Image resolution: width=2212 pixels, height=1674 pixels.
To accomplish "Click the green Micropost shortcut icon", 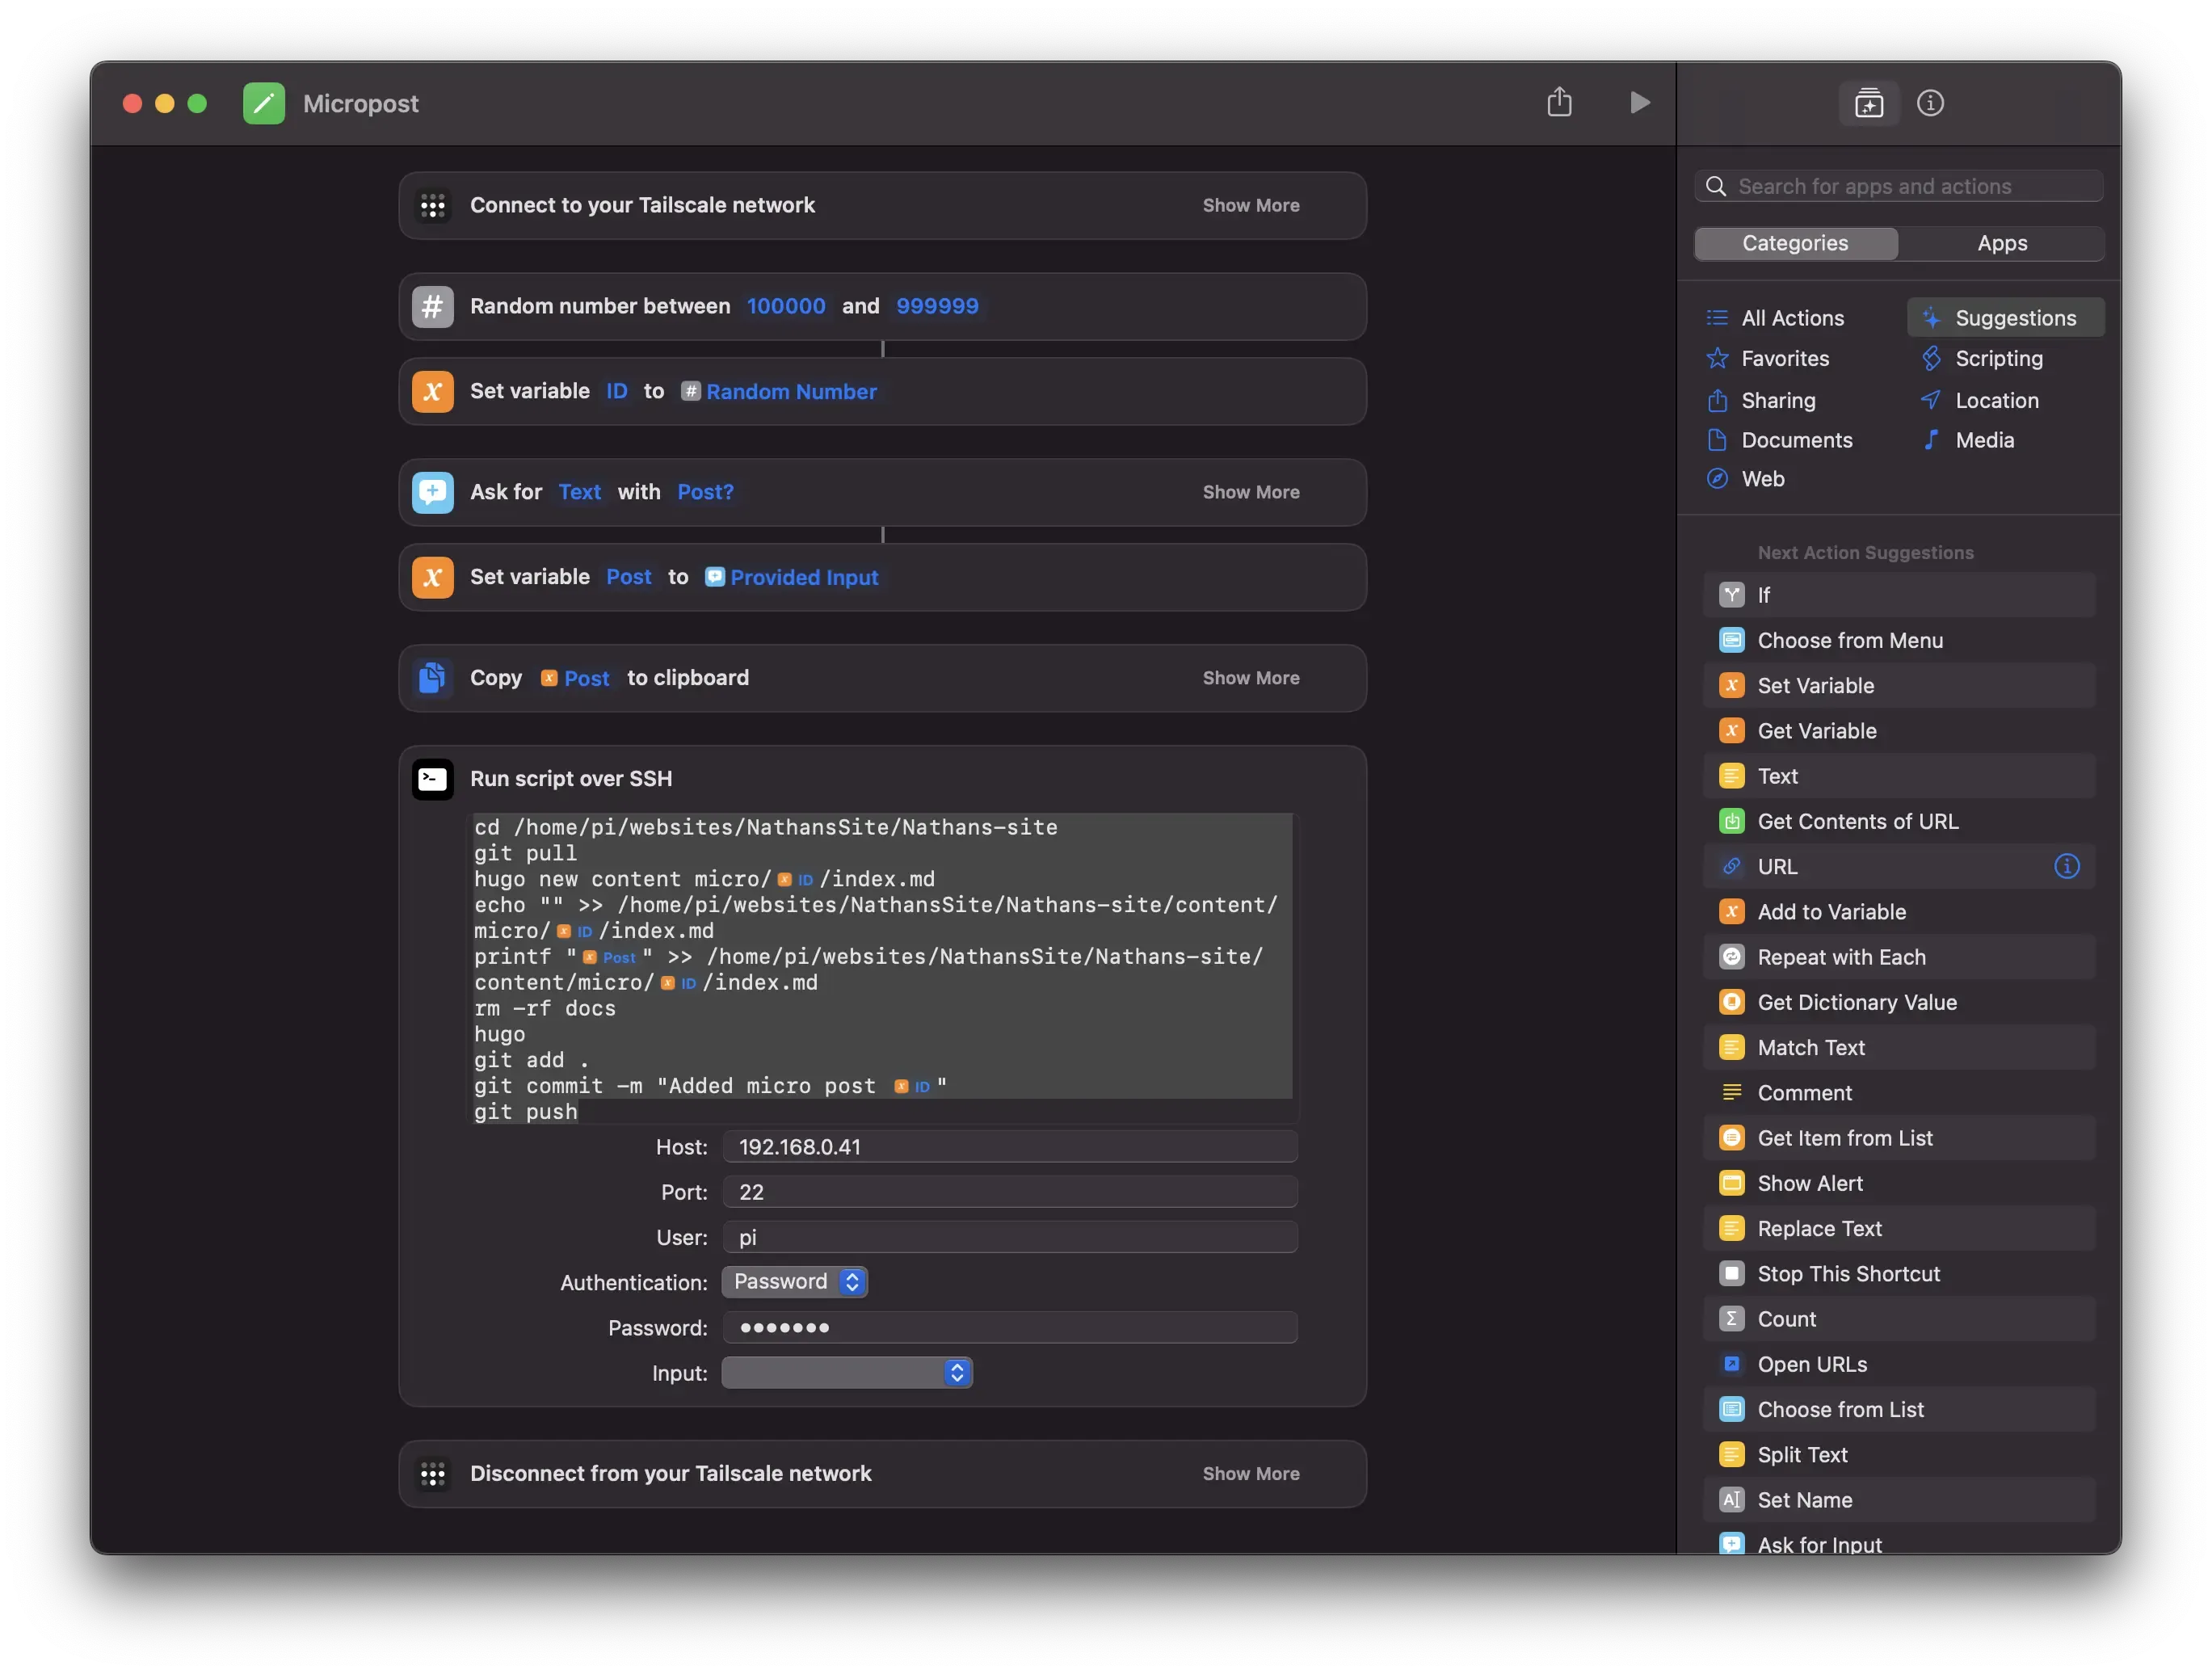I will tap(264, 103).
